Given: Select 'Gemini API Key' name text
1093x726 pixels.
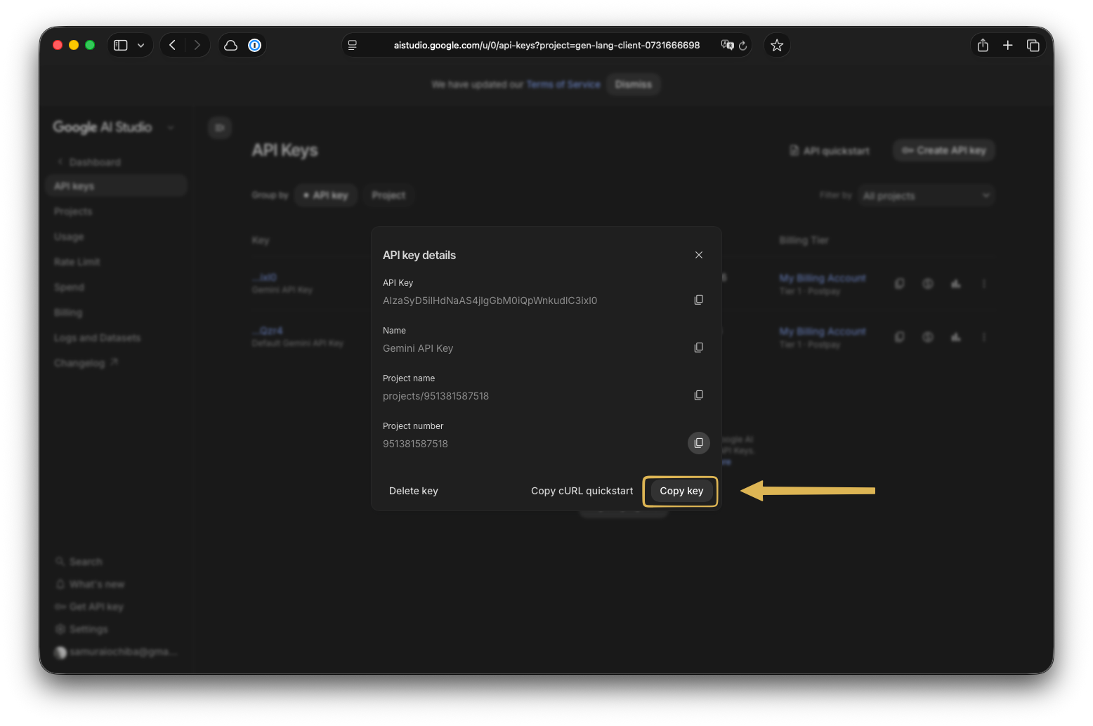Looking at the screenshot, I should (418, 348).
